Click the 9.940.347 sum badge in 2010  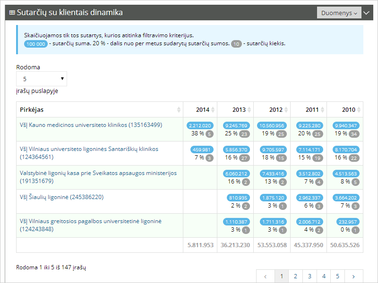pyautogui.click(x=346, y=125)
